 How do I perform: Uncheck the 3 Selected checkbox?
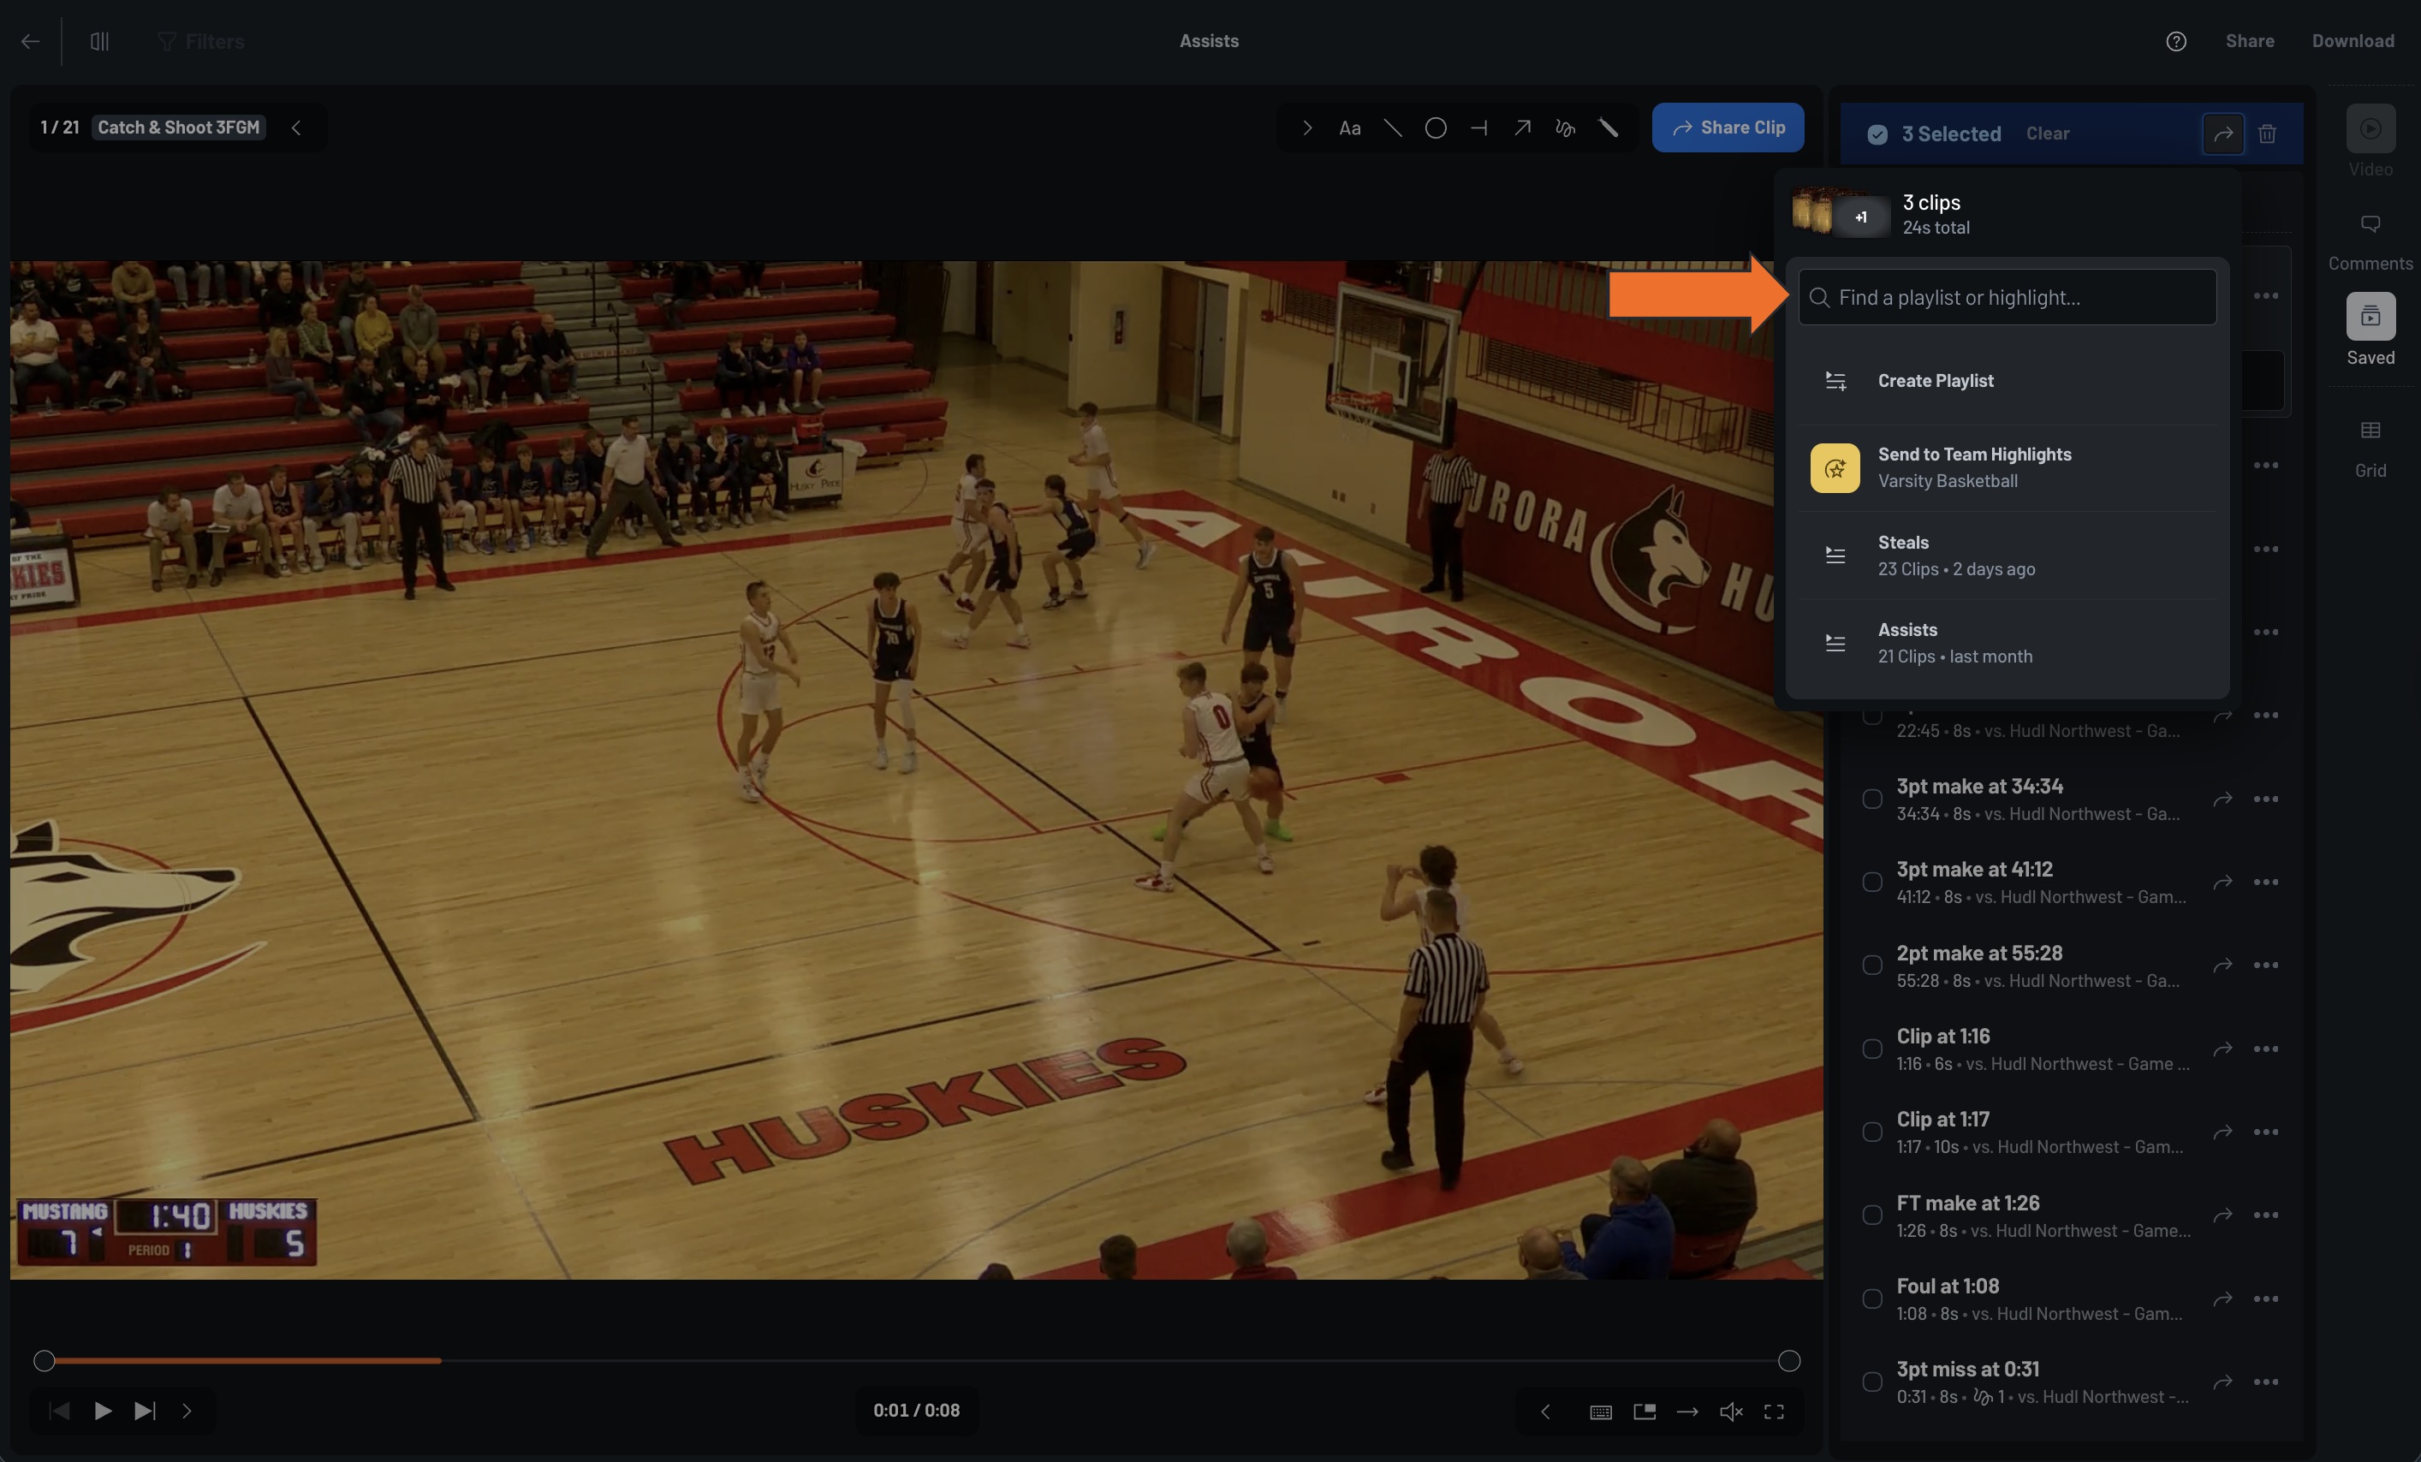[1877, 134]
